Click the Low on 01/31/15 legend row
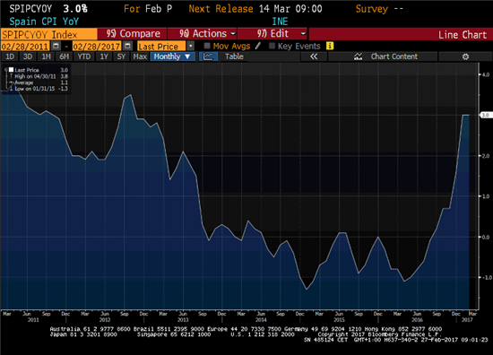 pos(39,89)
